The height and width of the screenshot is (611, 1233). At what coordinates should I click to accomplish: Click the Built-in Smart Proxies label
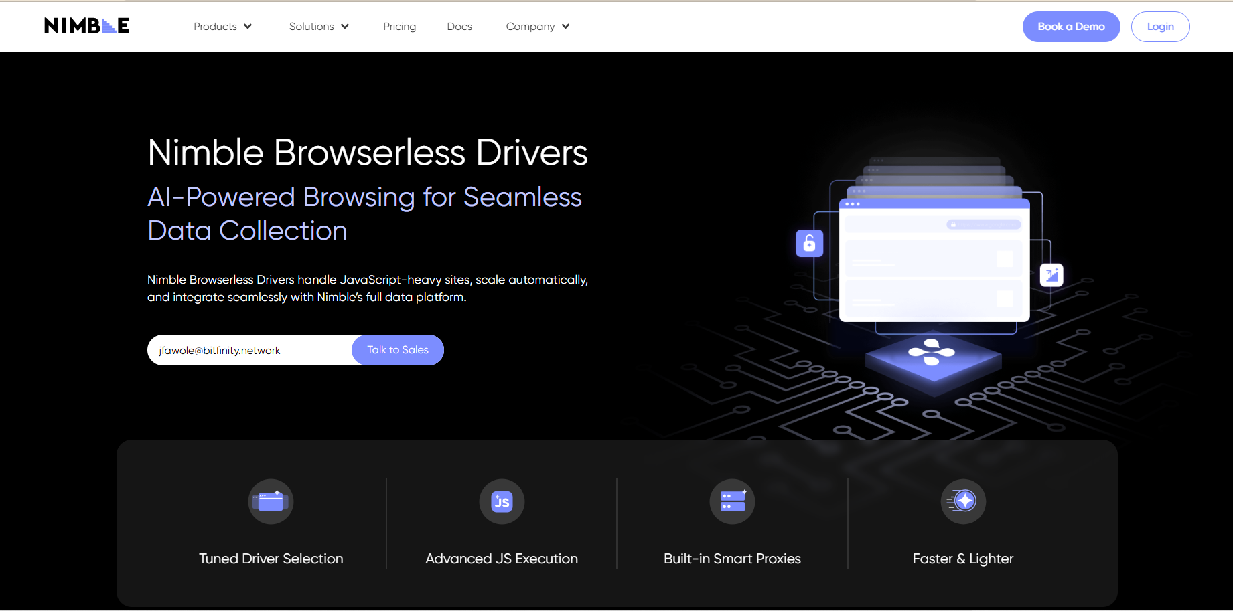tap(732, 559)
